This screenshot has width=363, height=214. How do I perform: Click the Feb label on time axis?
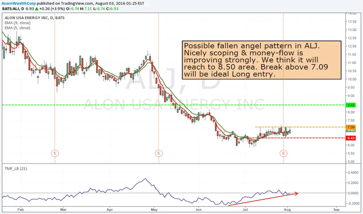click(21, 210)
